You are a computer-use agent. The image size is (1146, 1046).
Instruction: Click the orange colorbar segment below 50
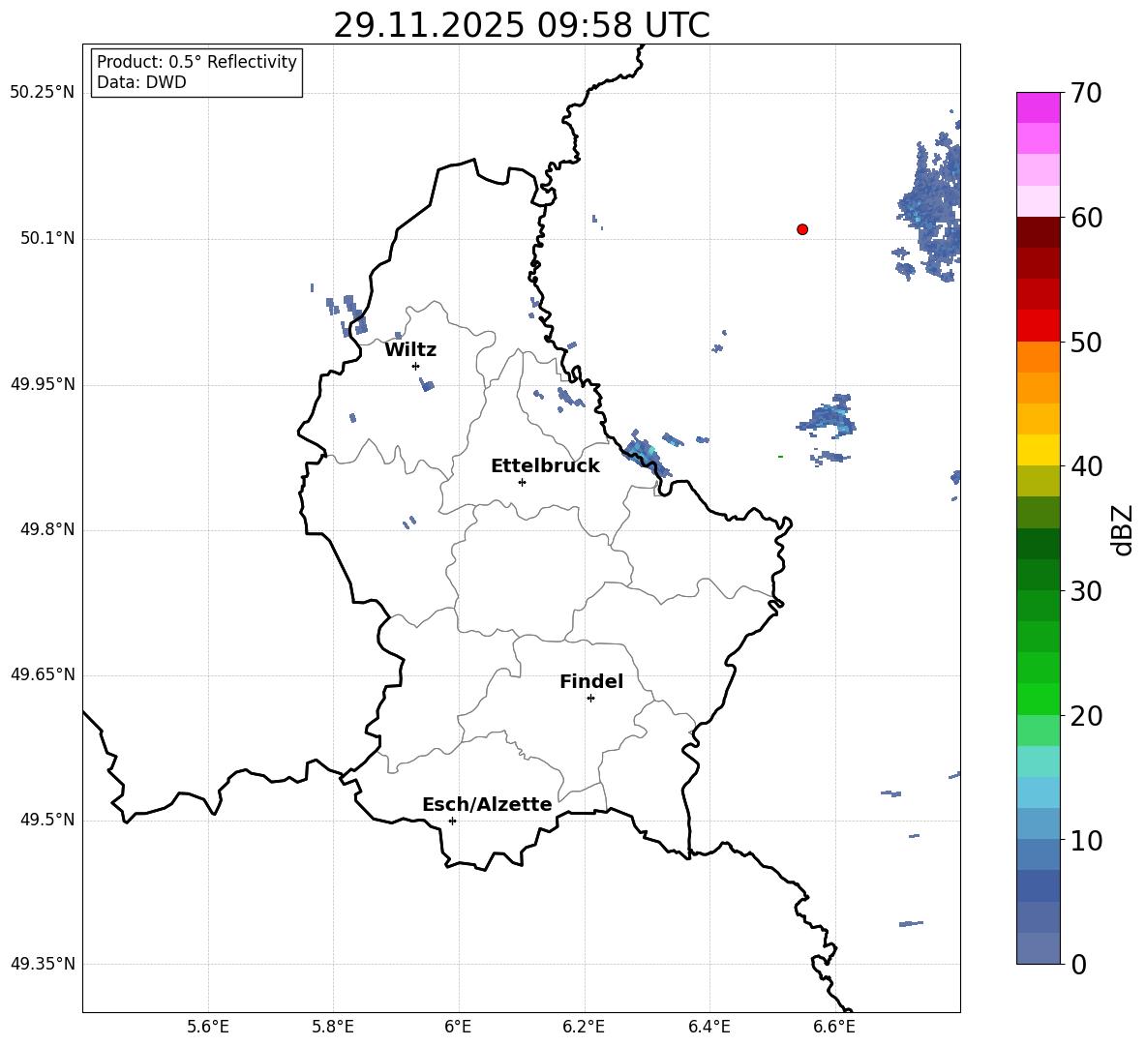tap(1039, 357)
